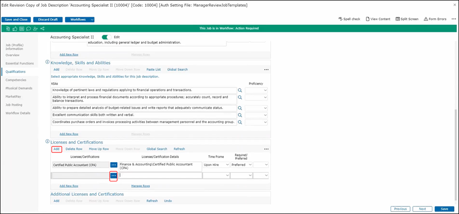Viewport: 459px width, 214px height.
Task: Open lookup button for Certified Public Accountant row
Action: (114, 165)
